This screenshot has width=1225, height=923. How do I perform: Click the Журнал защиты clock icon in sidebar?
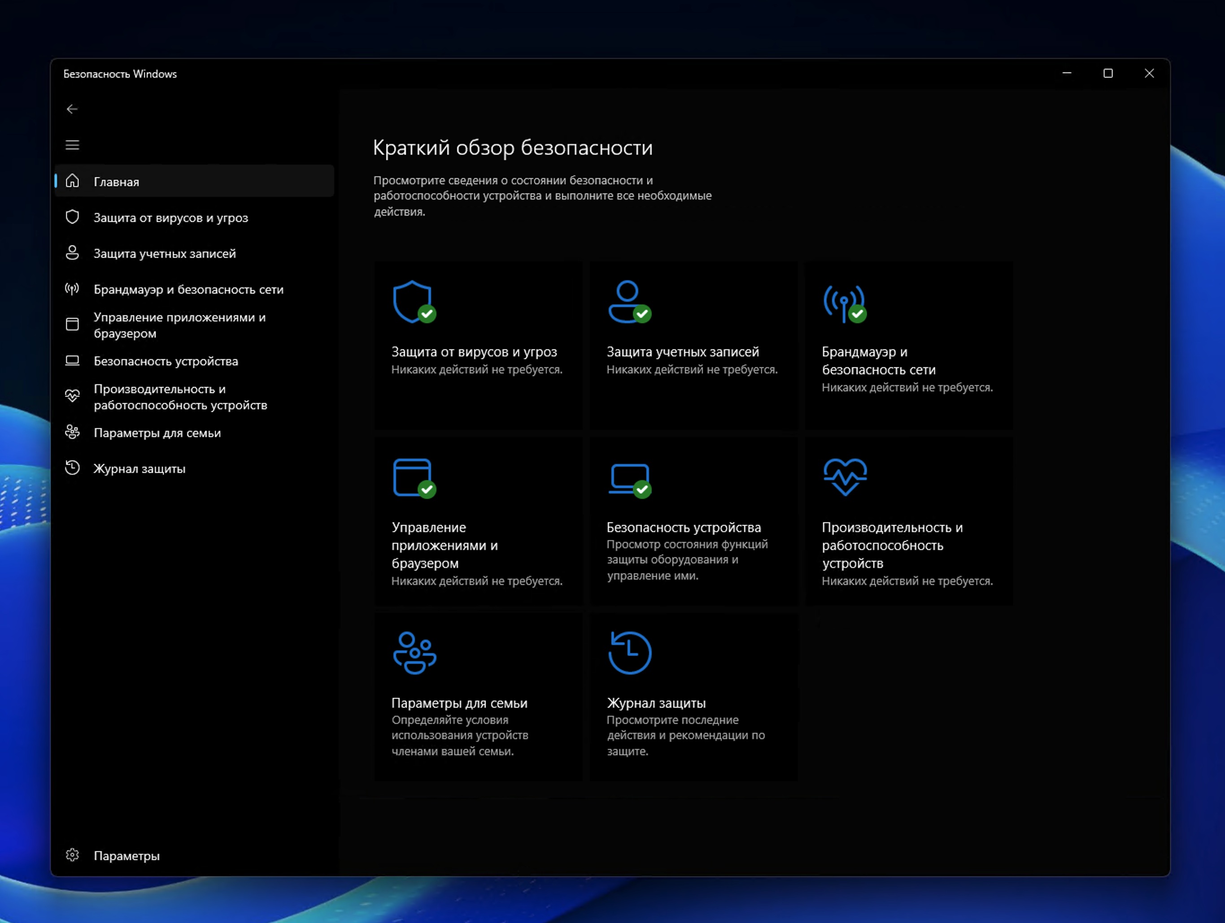point(72,468)
